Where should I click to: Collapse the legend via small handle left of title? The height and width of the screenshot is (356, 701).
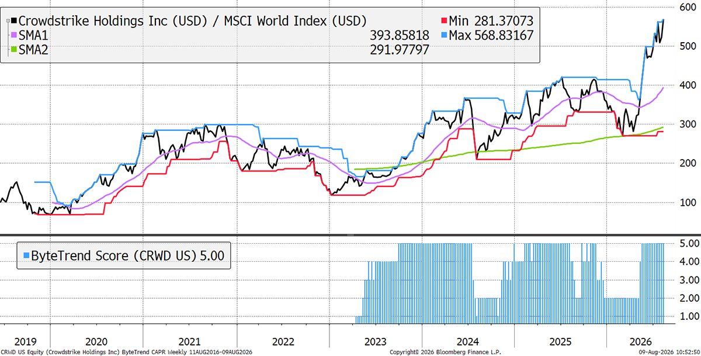coord(8,20)
